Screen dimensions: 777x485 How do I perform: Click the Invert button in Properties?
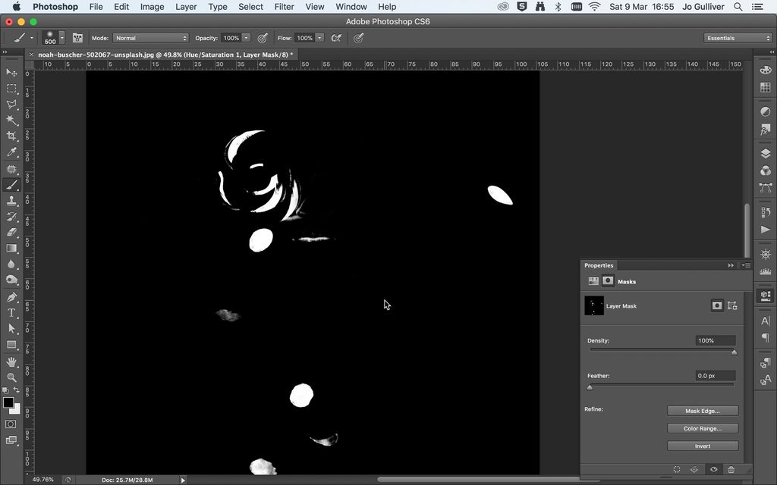702,446
